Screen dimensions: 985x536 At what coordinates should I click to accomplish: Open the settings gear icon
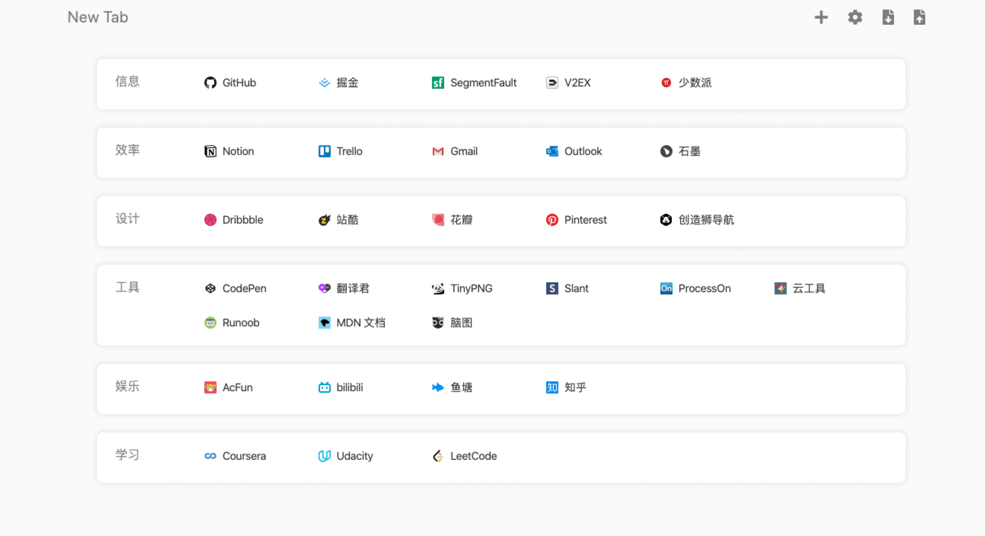click(x=855, y=17)
